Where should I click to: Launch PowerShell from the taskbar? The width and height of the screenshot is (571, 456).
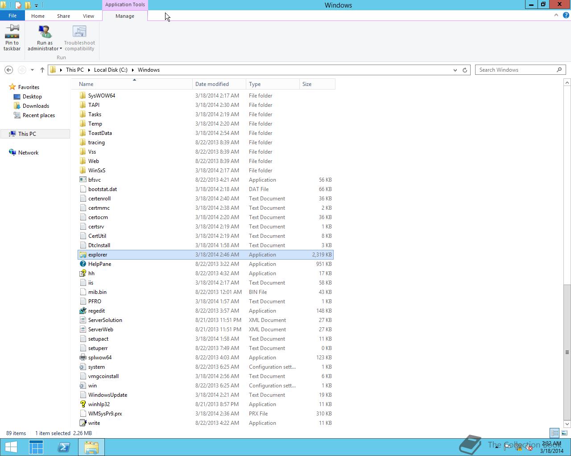click(64, 447)
